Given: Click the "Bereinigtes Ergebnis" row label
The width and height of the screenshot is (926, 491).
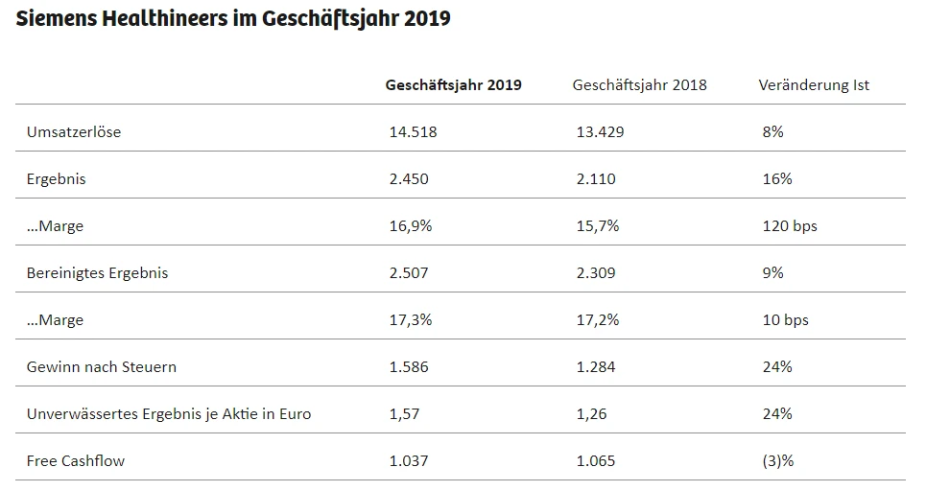Looking at the screenshot, I should [x=98, y=272].
